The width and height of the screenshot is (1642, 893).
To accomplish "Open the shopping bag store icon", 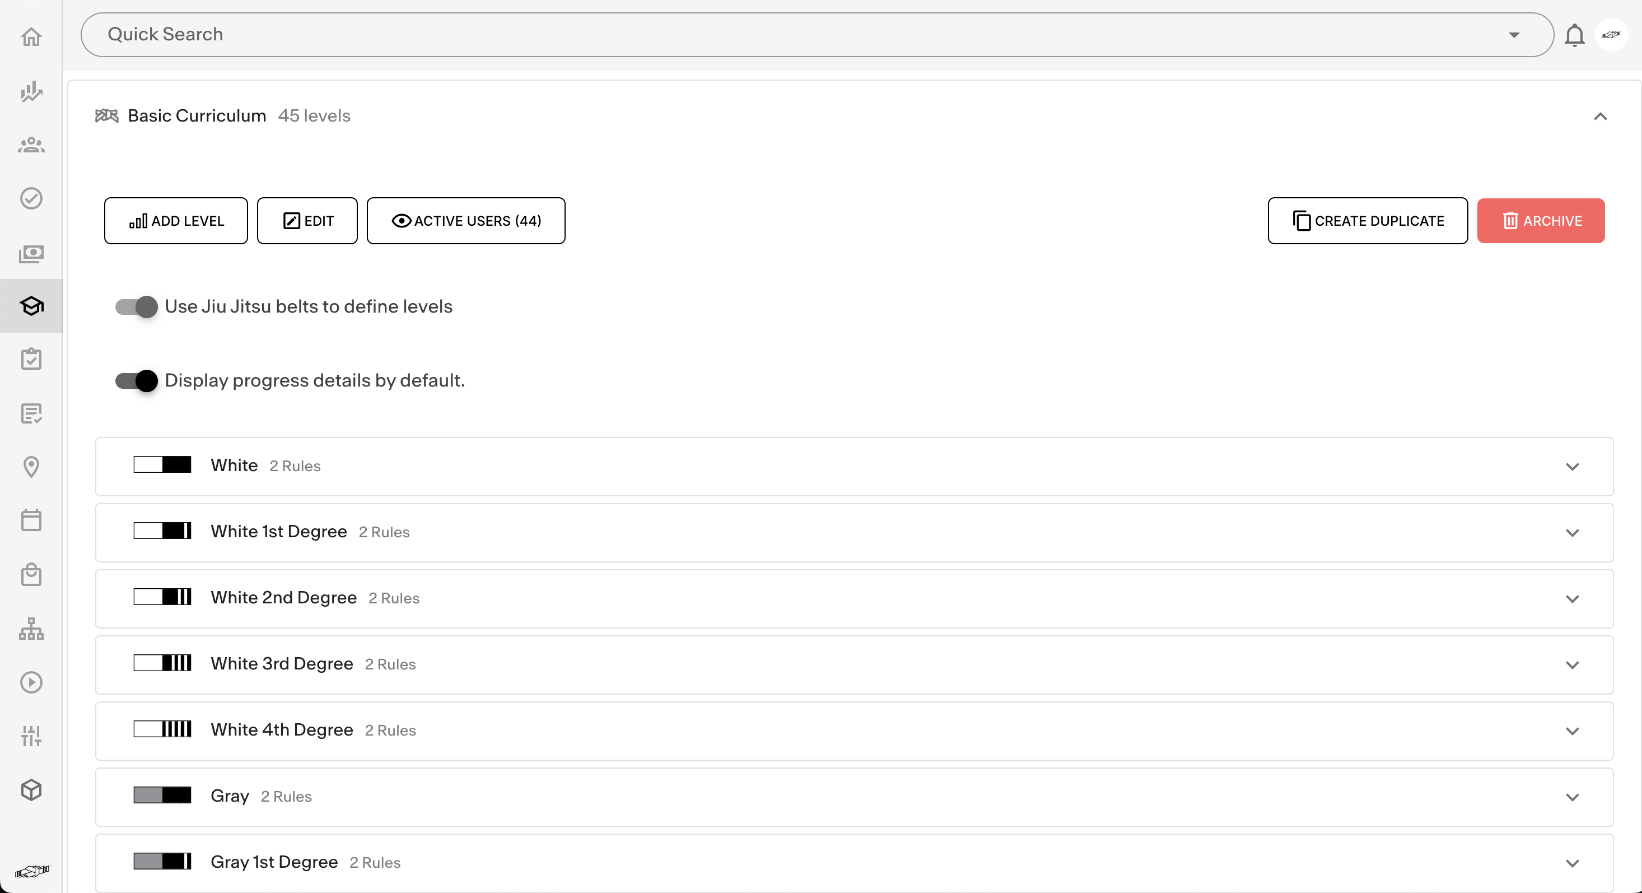I will 31,575.
